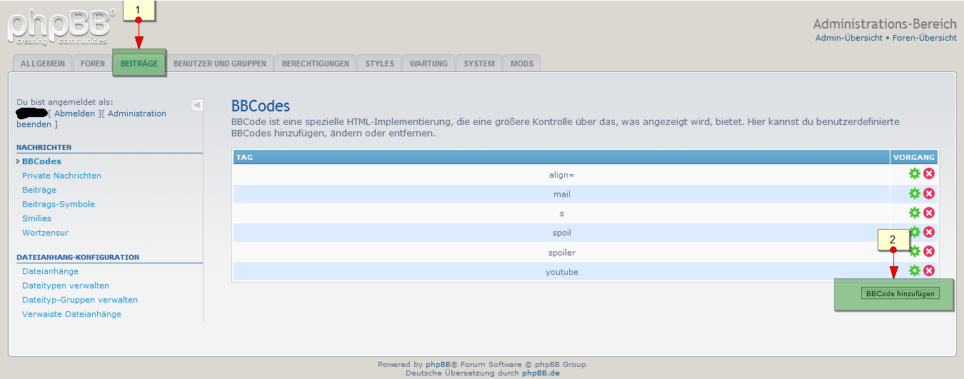Click the phpBB logo
The width and height of the screenshot is (964, 379).
(61, 29)
